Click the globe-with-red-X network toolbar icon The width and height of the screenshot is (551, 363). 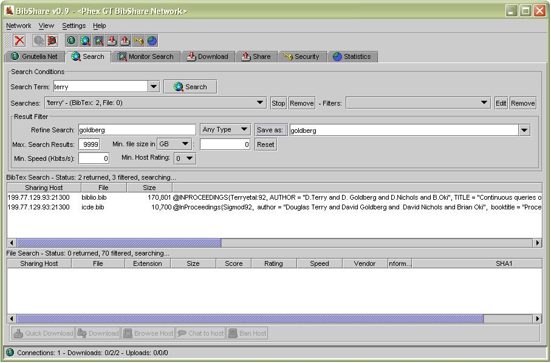[52, 41]
